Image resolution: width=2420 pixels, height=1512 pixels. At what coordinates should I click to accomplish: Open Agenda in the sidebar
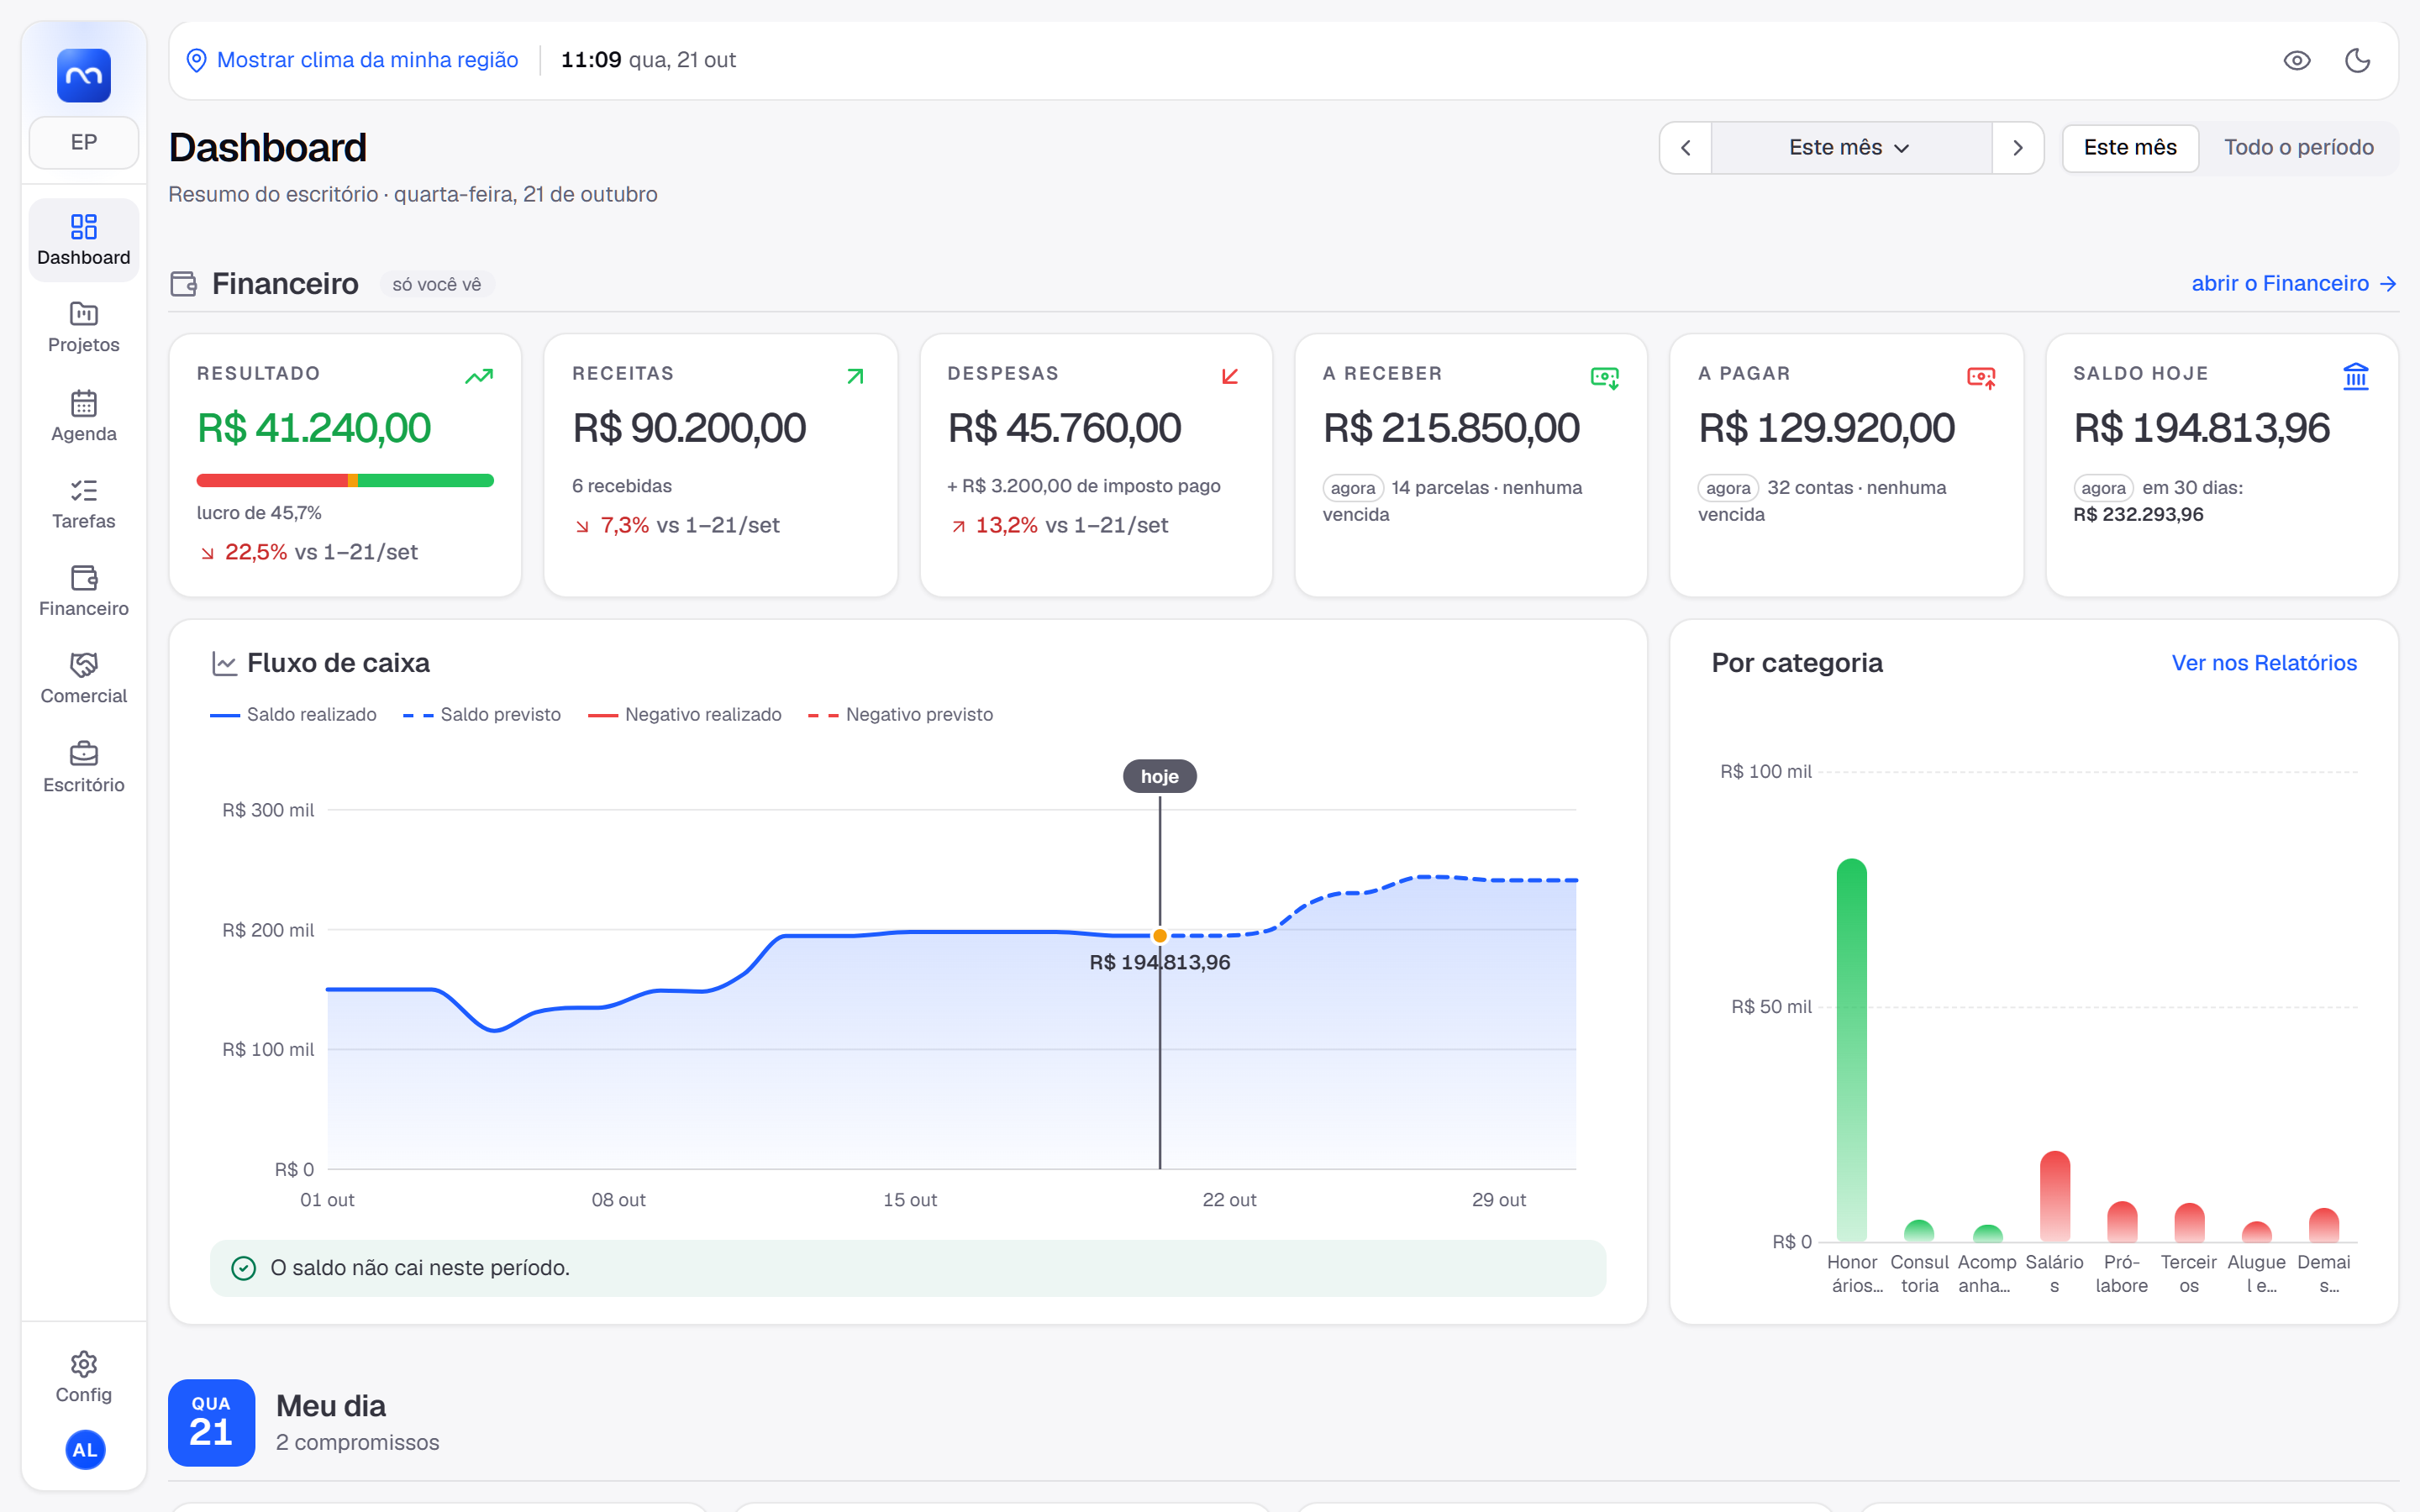[84, 415]
